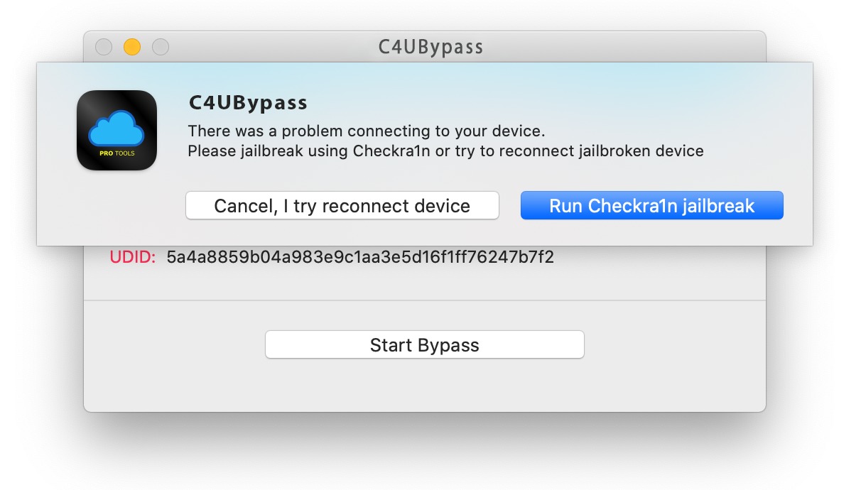This screenshot has height=490, width=861.
Task: Start the bypass with Start Bypass button
Action: tap(425, 344)
